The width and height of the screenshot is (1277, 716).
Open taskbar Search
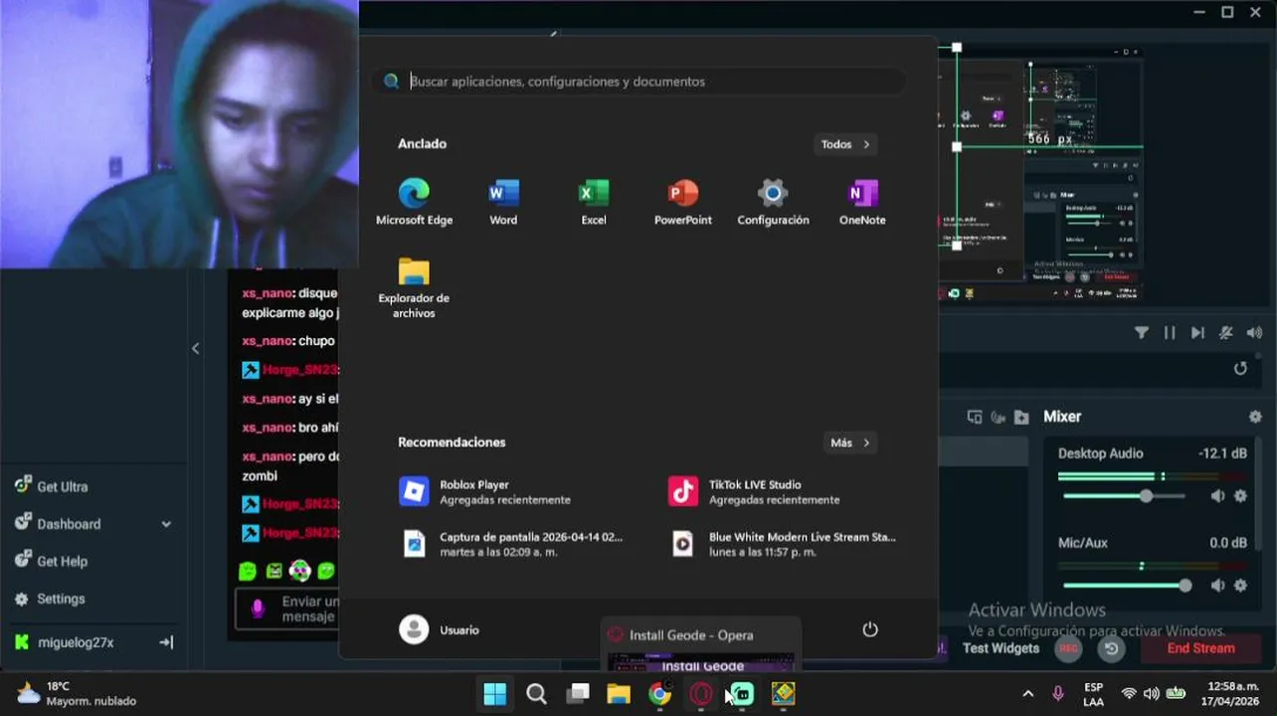[536, 694]
